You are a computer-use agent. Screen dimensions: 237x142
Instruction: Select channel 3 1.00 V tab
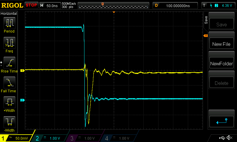pos(84,138)
